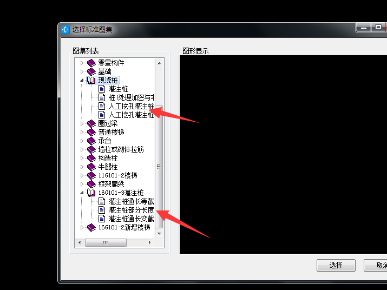
Task: Click the book icon beside 牛腿柱
Action: click(91, 167)
